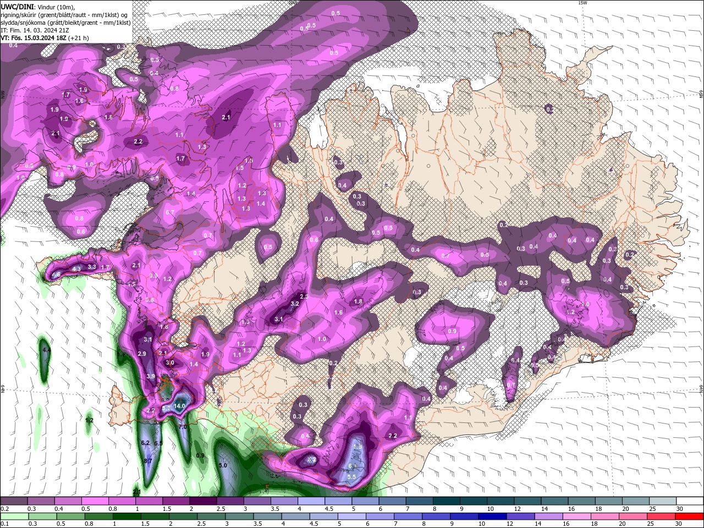Screen dimensions: 704x528
Task: Click the 2.9 value on the map
Action: (142, 354)
